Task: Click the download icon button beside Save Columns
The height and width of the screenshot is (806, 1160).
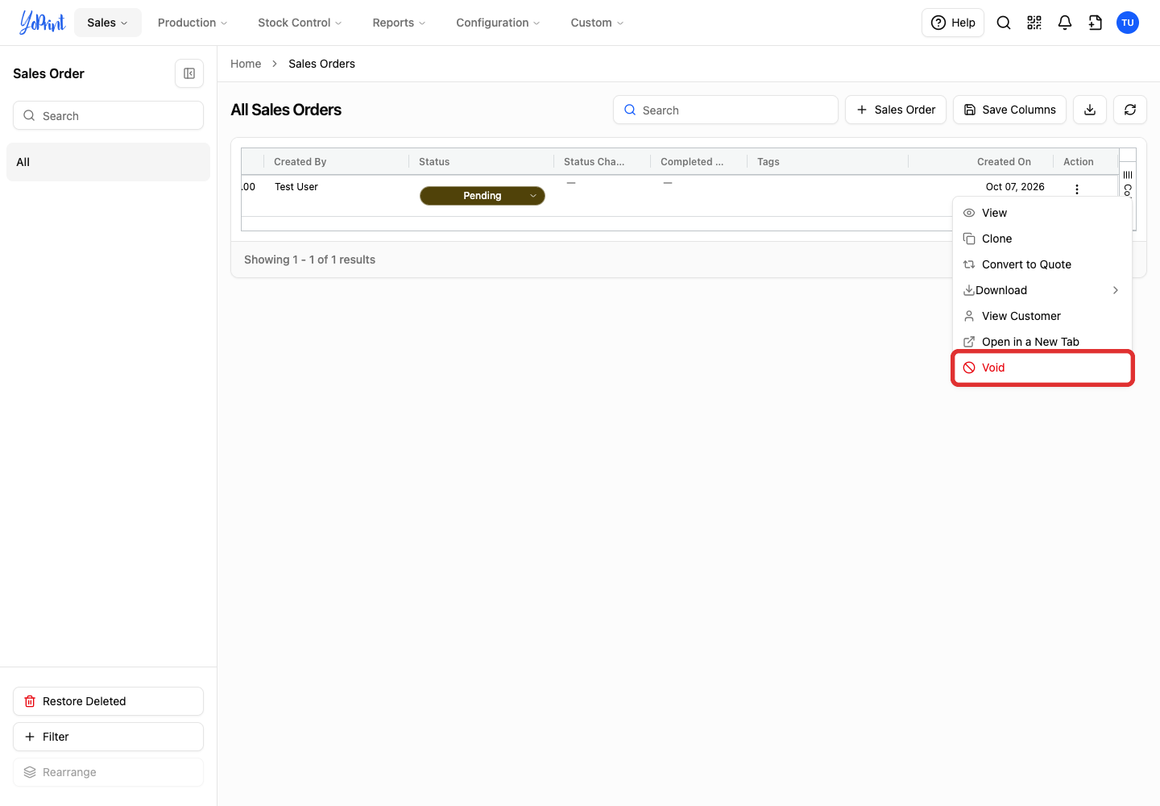Action: point(1090,110)
